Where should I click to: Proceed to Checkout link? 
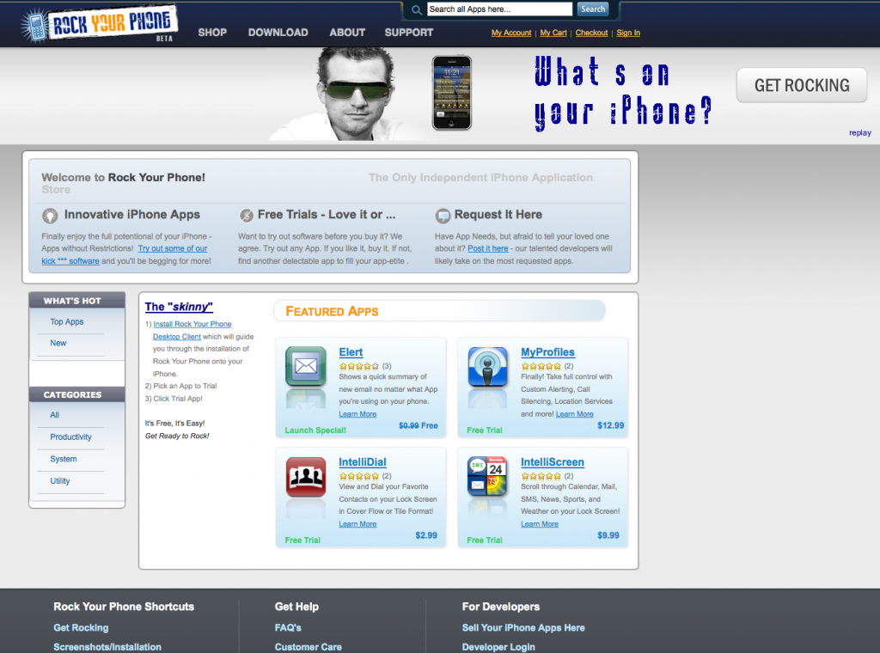click(591, 33)
